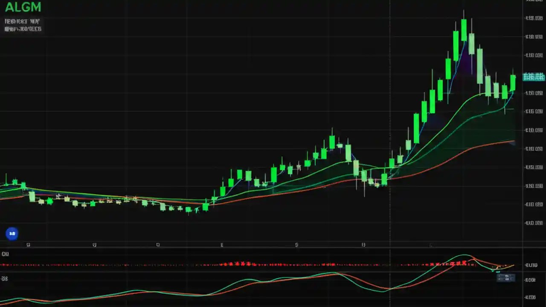This screenshot has height=307, width=546.
Task: Click the indicator value readout box bottom right
Action: pos(506,278)
